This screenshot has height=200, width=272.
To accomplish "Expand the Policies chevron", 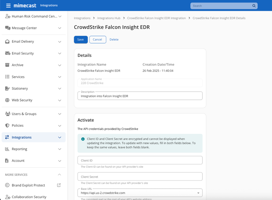I will tap(60, 126).
